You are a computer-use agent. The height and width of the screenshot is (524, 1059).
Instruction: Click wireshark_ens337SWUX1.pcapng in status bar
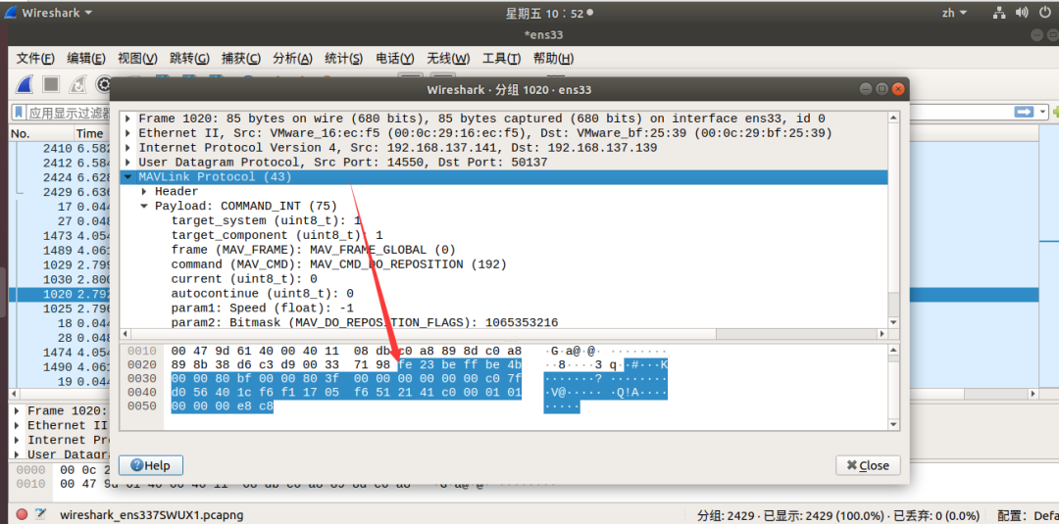pyautogui.click(x=151, y=515)
